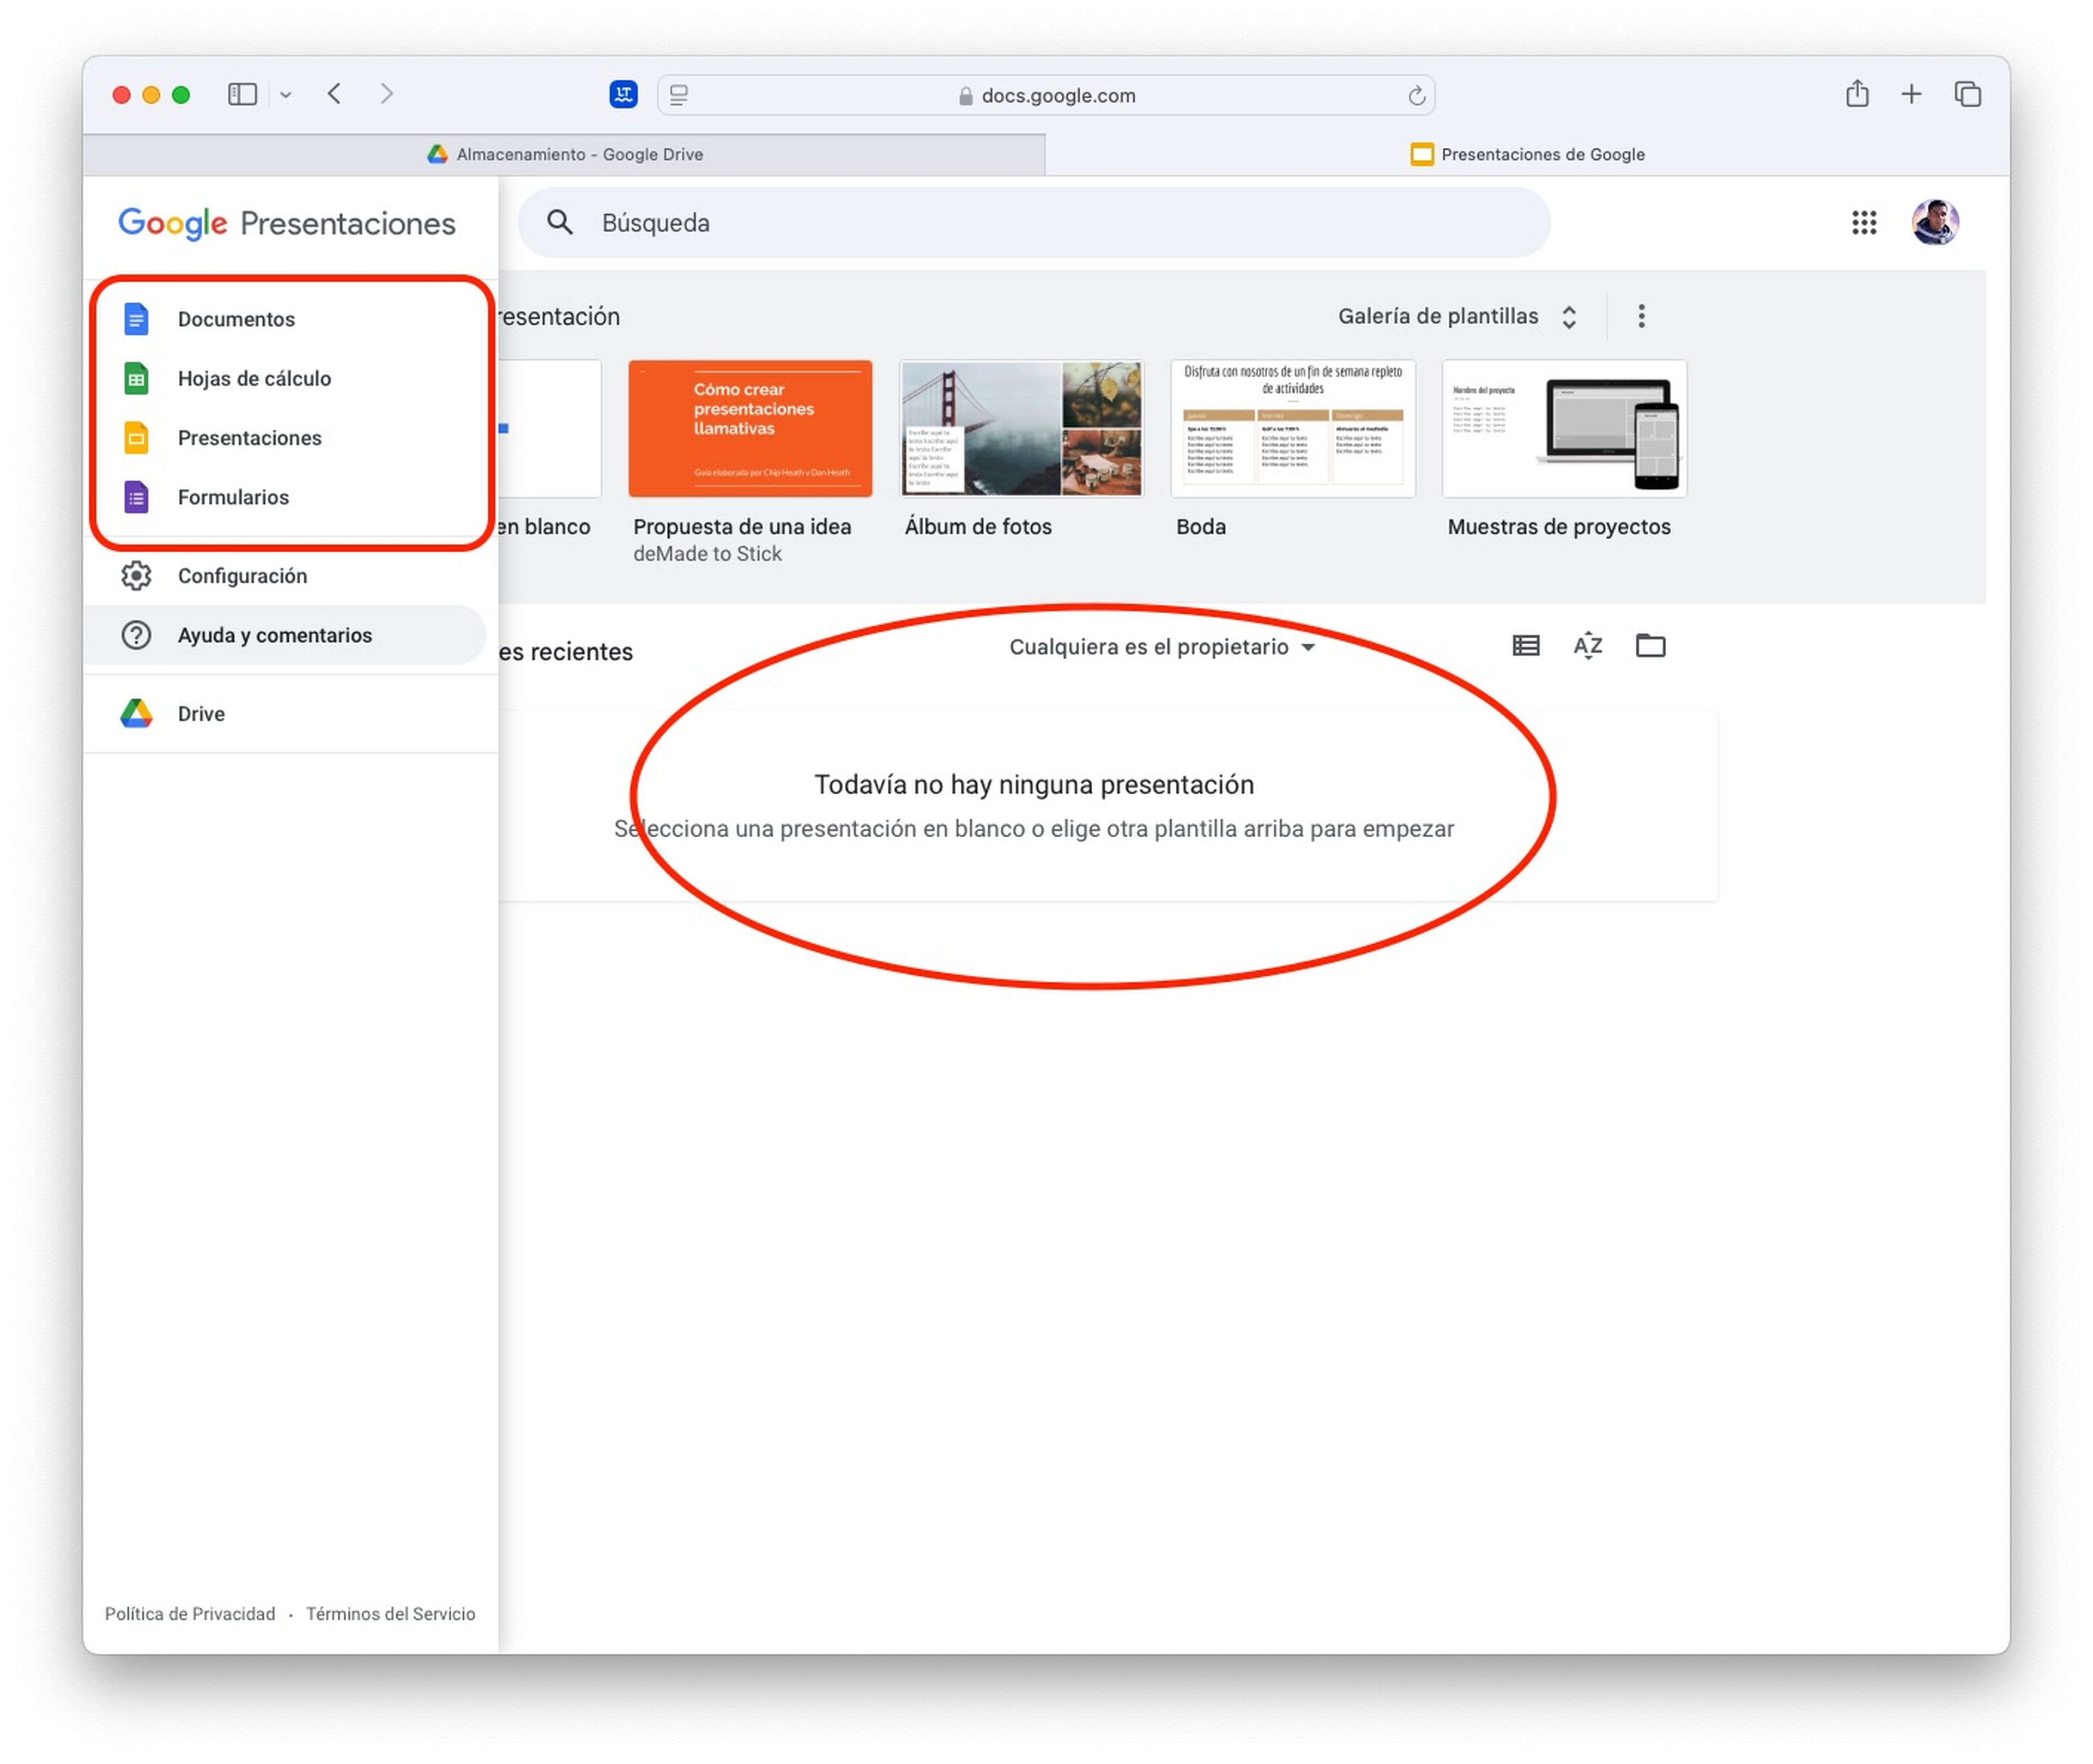Select the Presentaciones de Google tab

(1528, 154)
